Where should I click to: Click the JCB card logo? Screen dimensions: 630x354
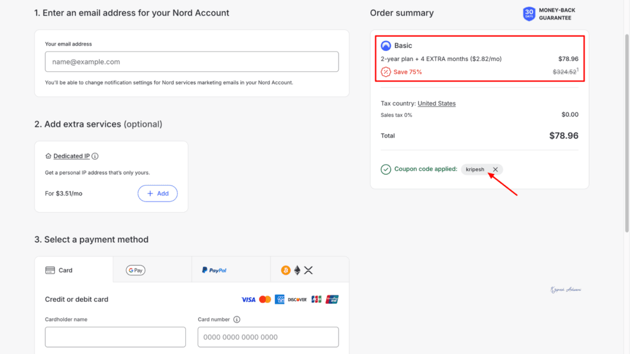point(317,299)
